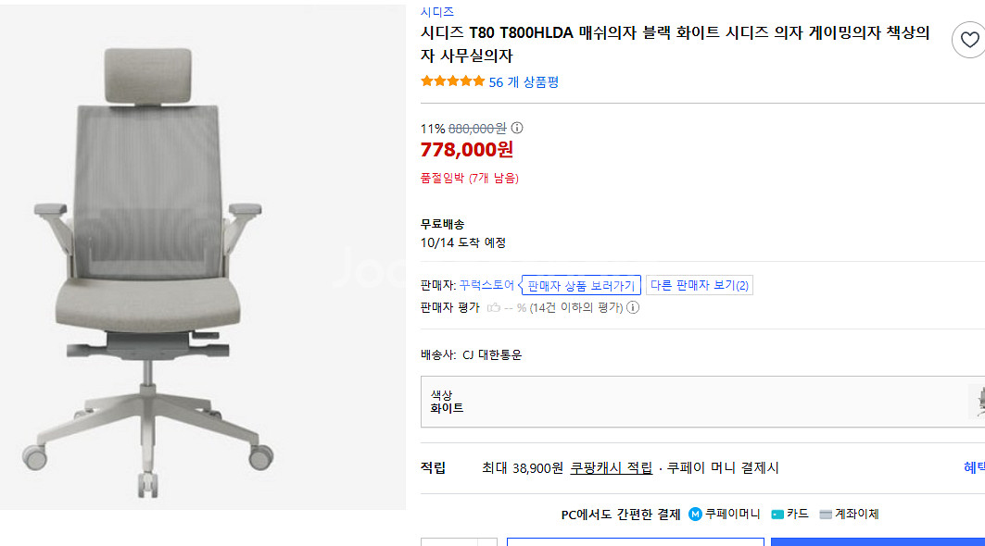Click the 혜택 benefits link
985x546 pixels.
point(973,468)
